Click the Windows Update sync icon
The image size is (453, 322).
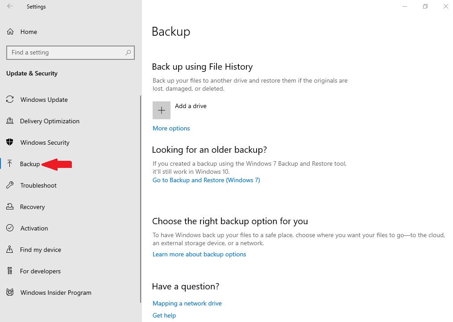(10, 100)
